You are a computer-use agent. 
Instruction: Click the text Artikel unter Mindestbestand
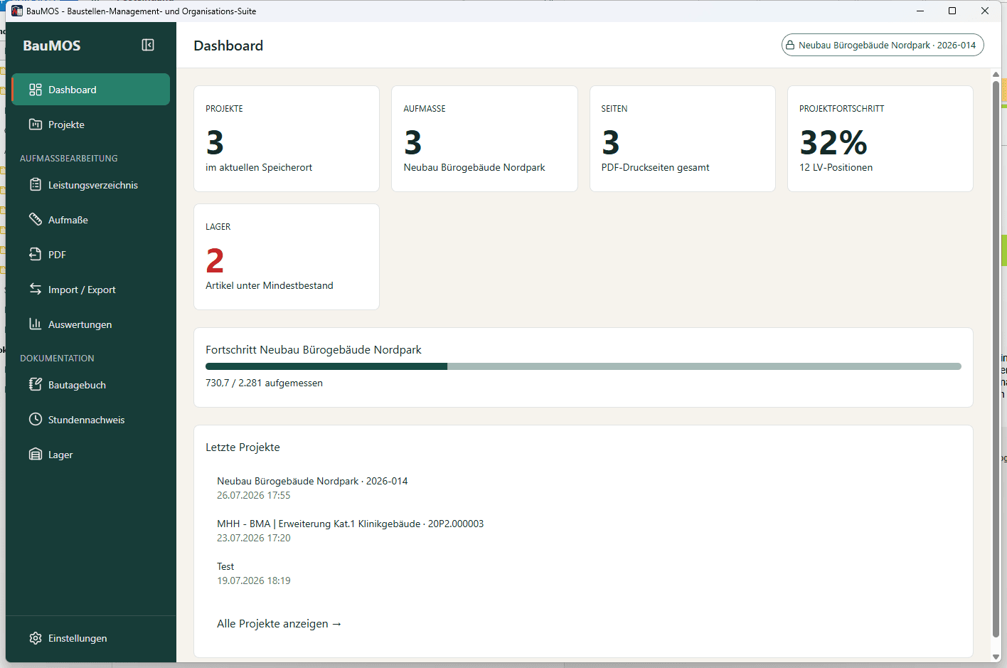click(x=270, y=285)
